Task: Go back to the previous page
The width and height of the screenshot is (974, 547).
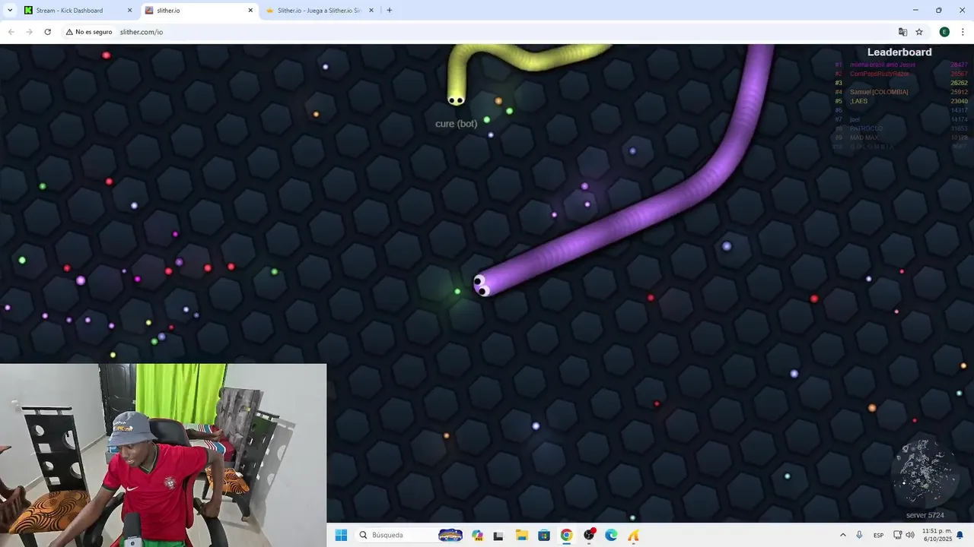Action: [x=11, y=32]
